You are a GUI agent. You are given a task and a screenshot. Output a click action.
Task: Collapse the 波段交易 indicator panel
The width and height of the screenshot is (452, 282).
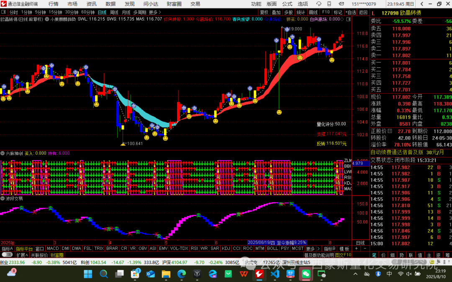(3, 198)
